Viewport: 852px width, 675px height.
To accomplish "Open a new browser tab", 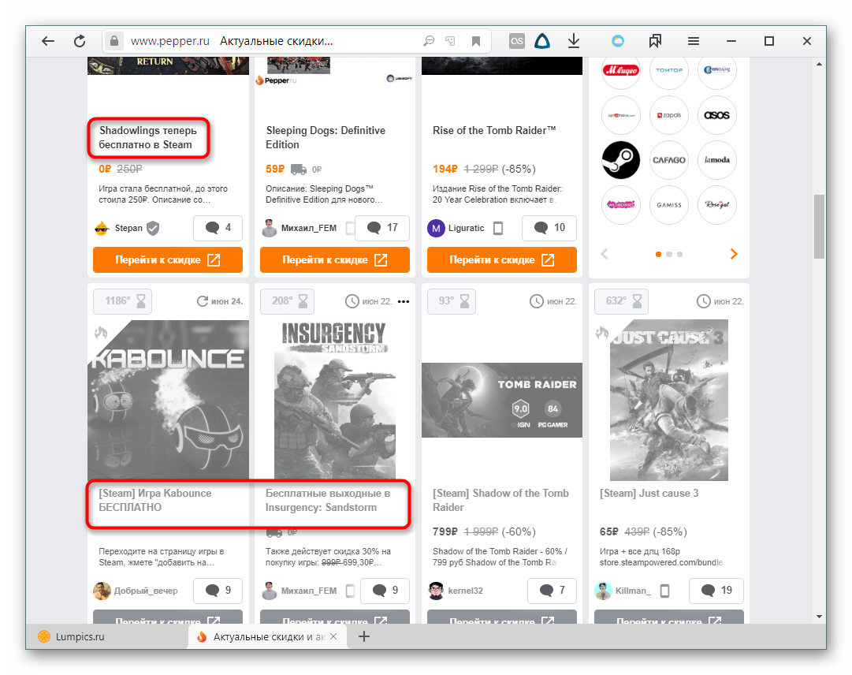I will coord(364,636).
